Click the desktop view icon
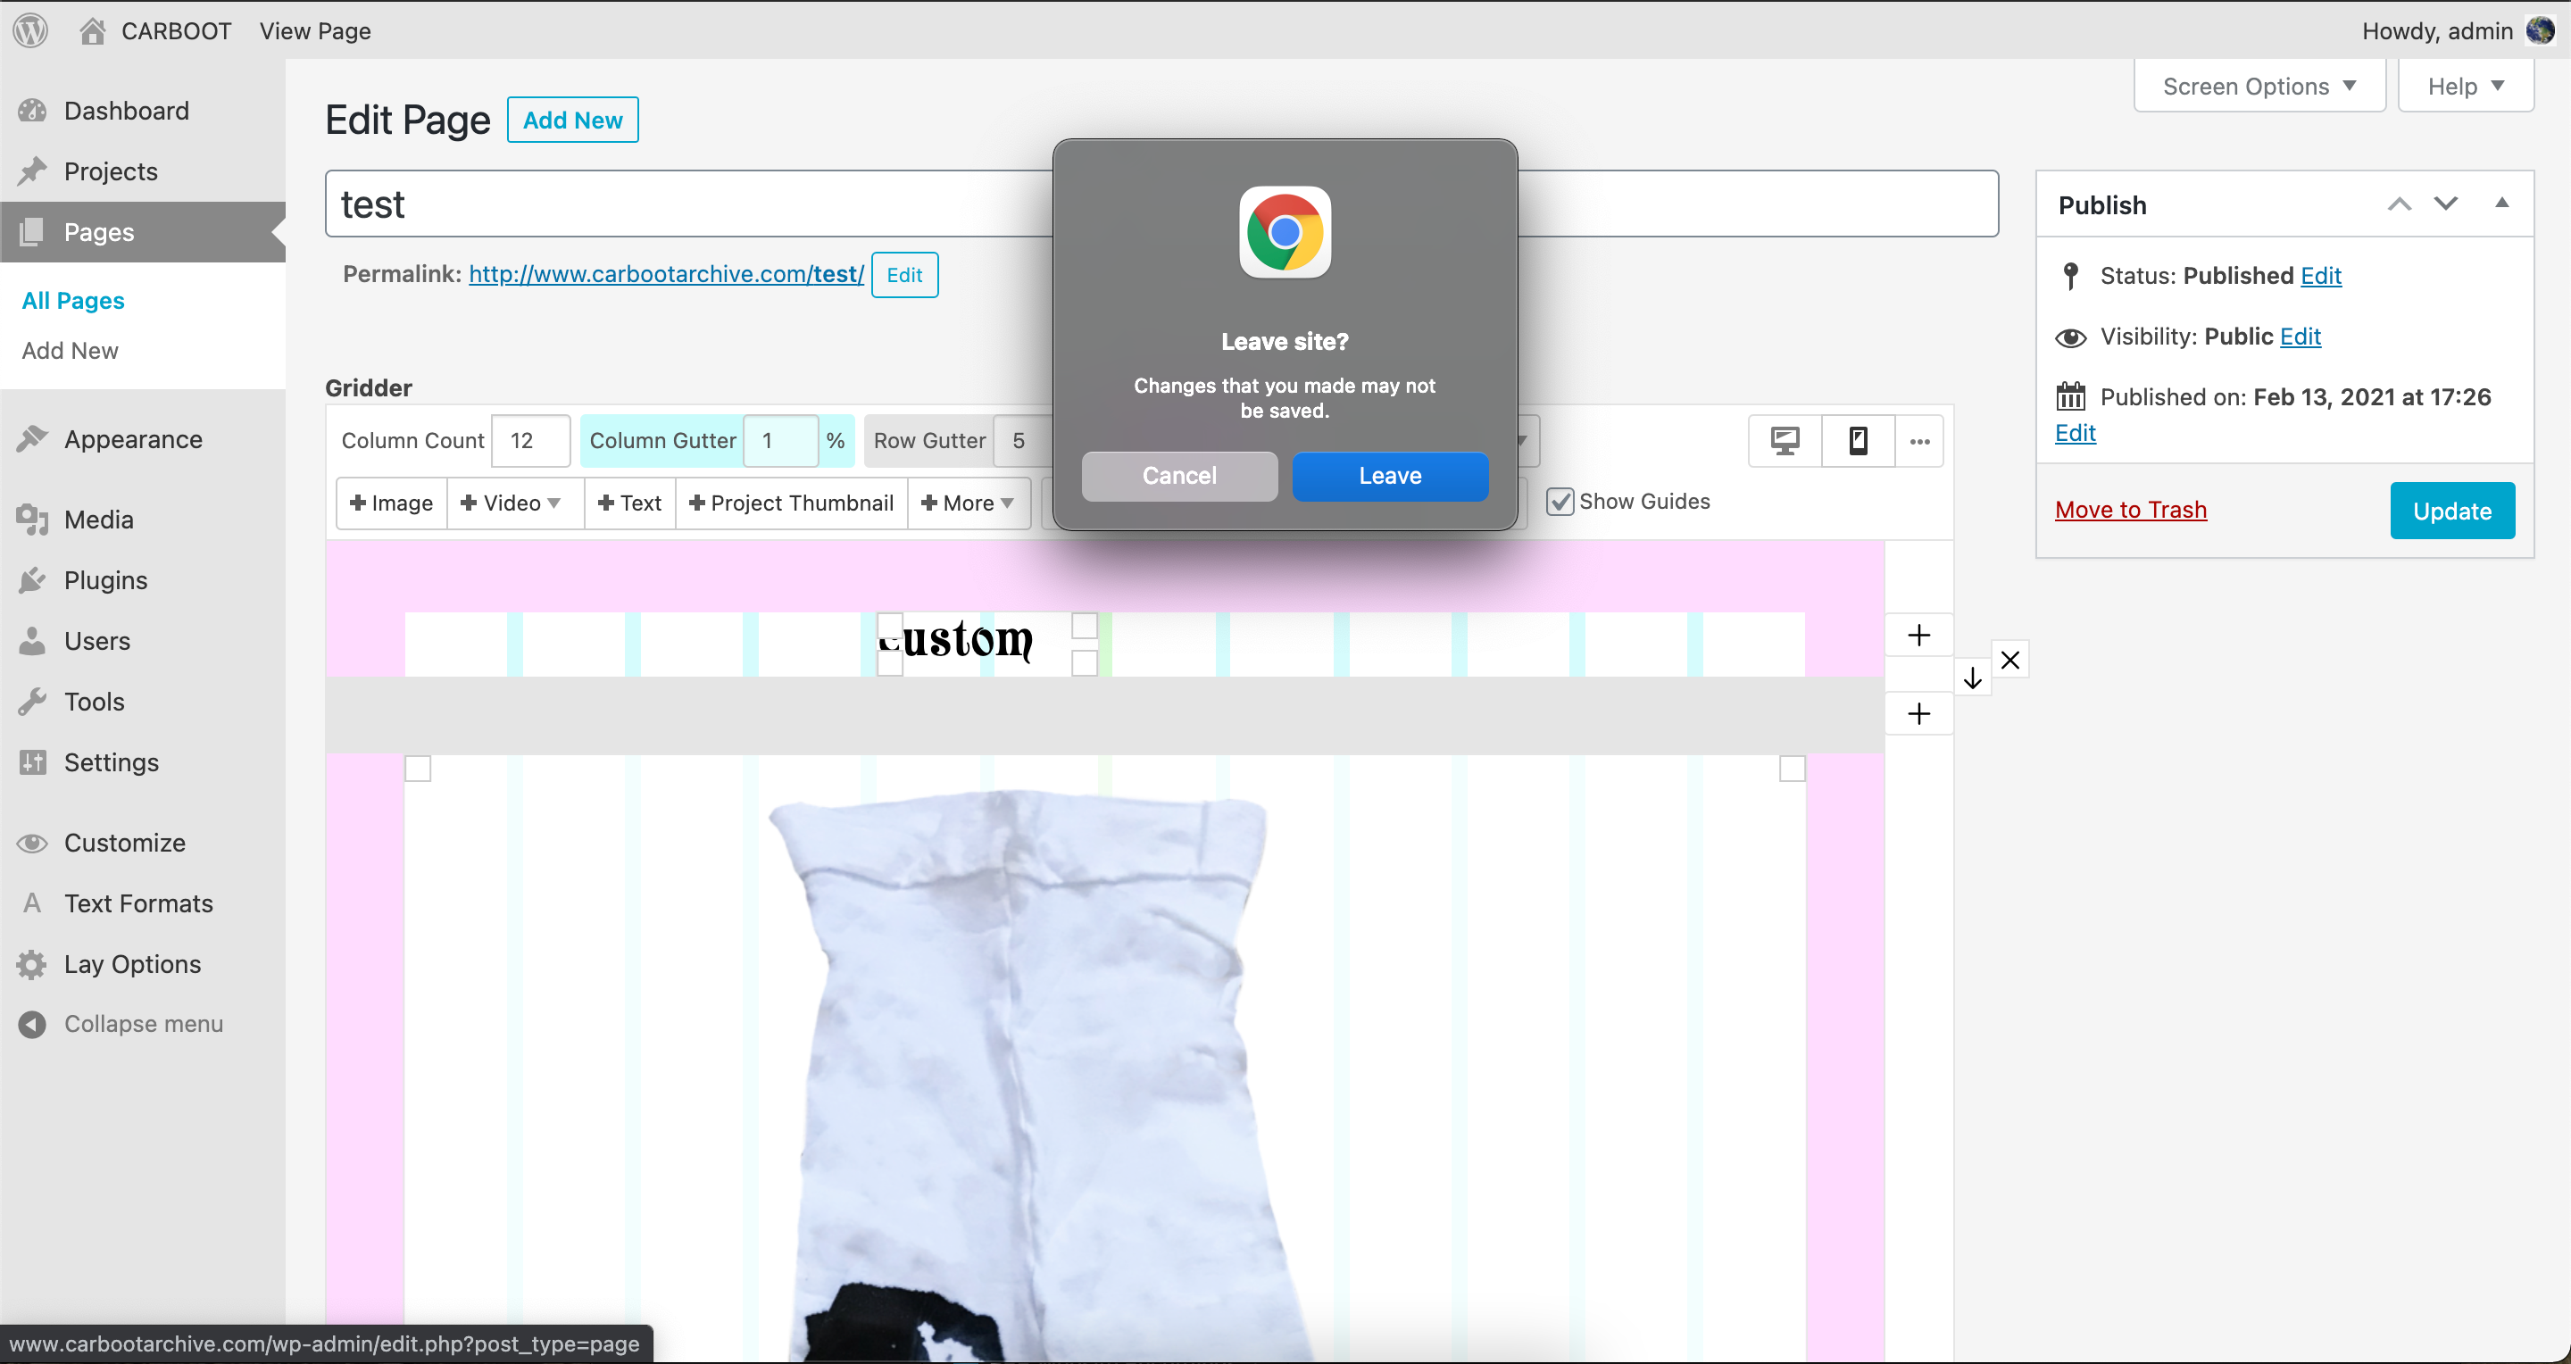The height and width of the screenshot is (1364, 2571). 1785,440
